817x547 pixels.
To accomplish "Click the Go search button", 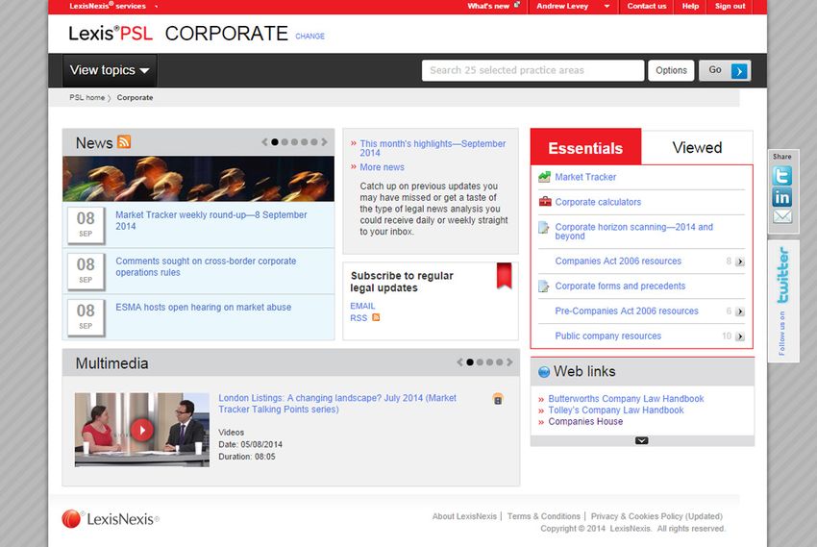I will (x=725, y=70).
